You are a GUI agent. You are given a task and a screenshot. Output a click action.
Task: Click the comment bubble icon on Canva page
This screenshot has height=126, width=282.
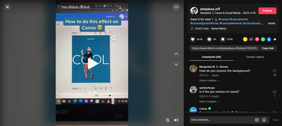coord(114,38)
